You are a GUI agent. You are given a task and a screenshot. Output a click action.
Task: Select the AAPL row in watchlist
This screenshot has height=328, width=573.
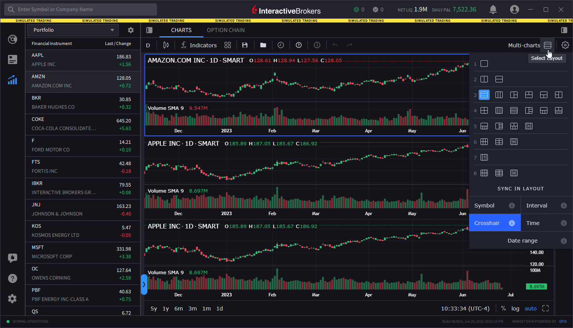click(x=83, y=60)
